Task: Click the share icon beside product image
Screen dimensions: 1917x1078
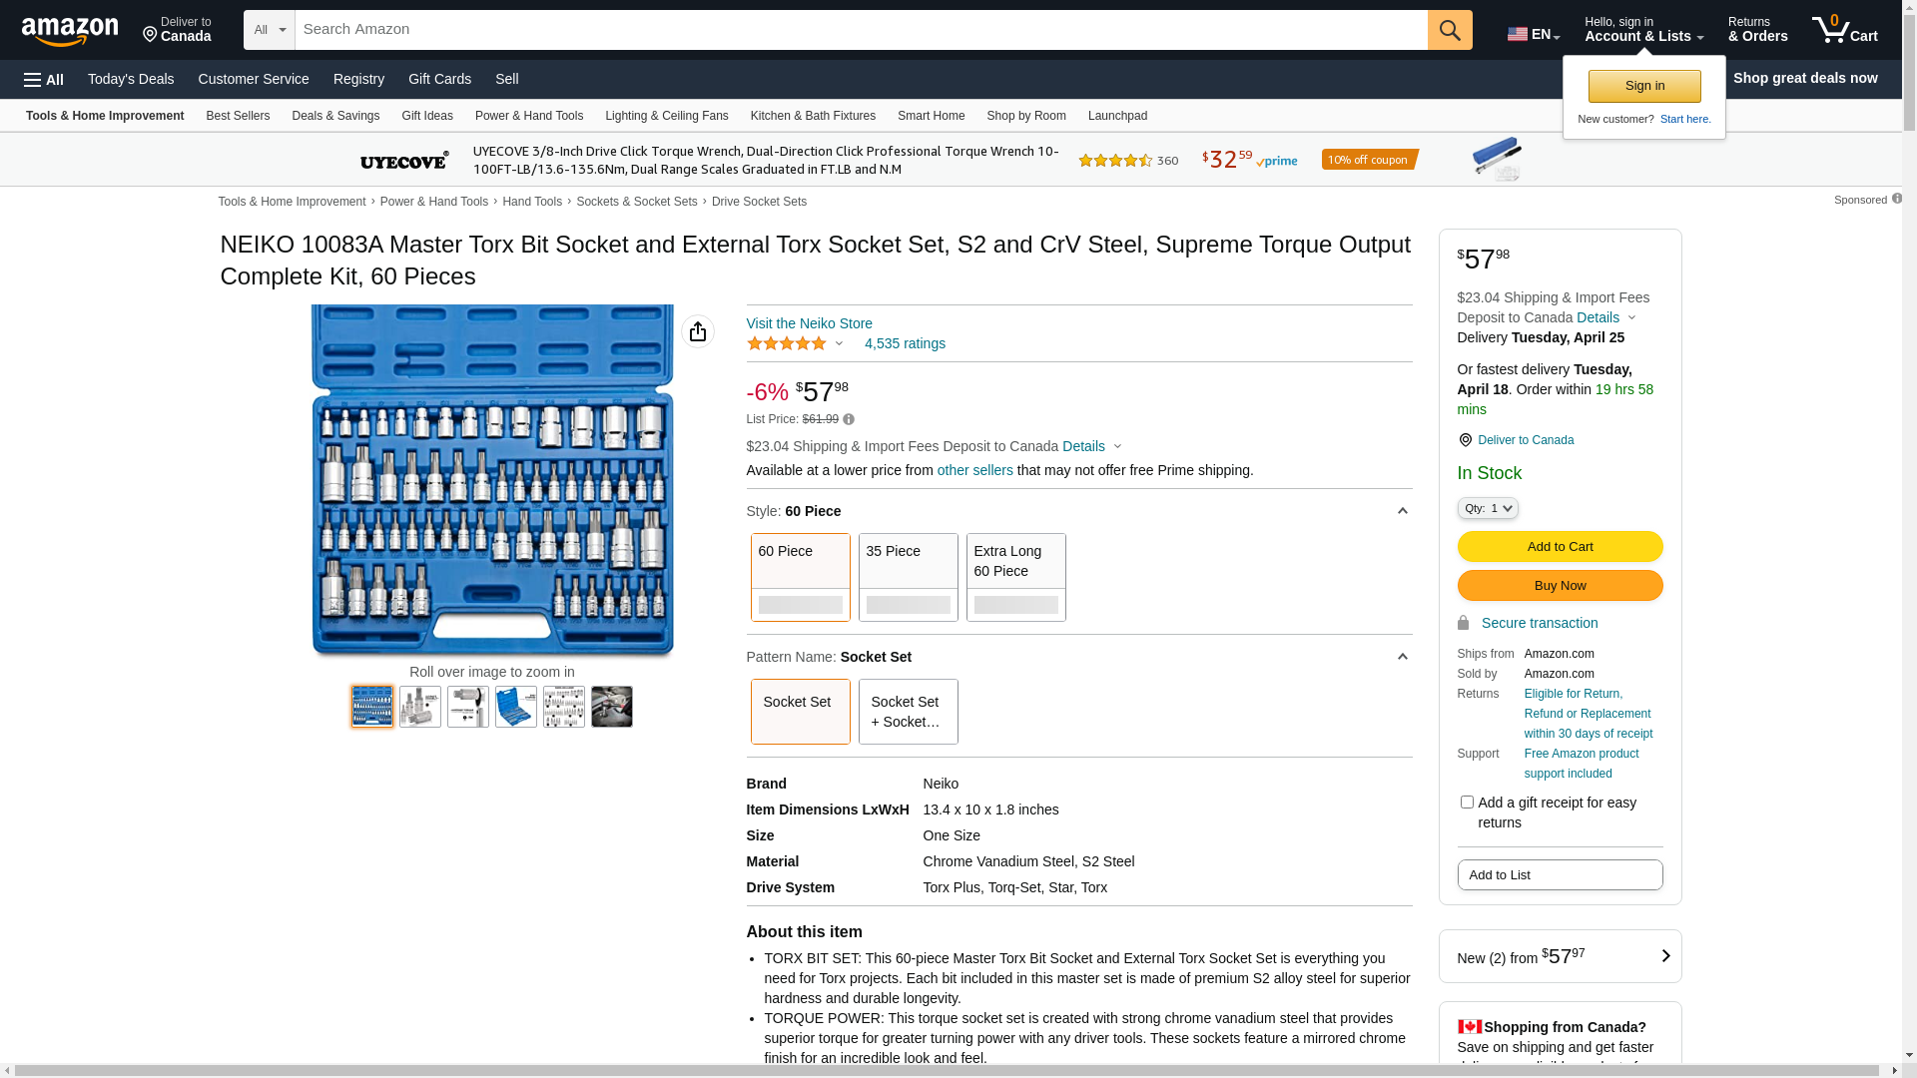Action: point(698,331)
